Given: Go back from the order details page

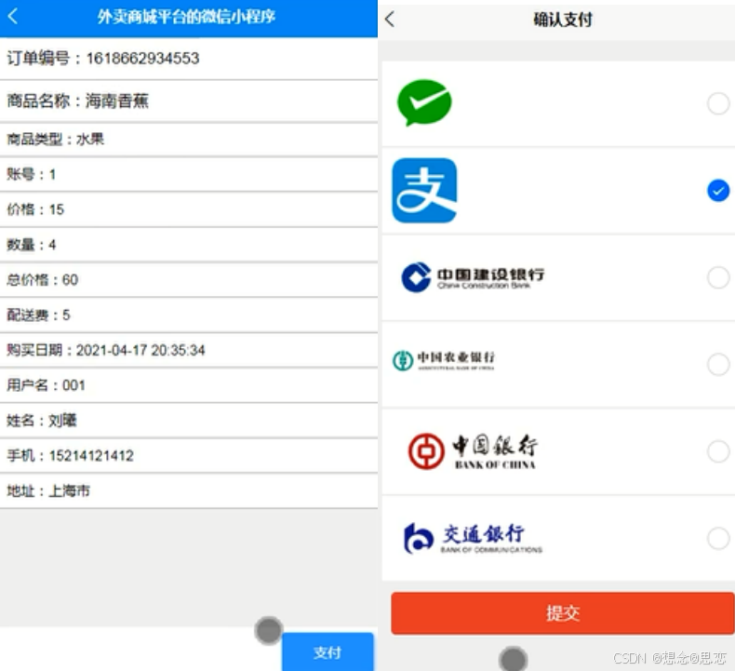Looking at the screenshot, I should tap(13, 17).
